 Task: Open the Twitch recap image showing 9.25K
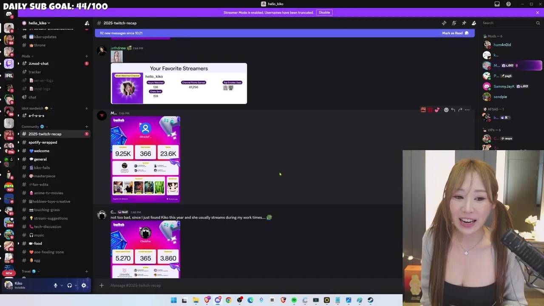(145, 160)
